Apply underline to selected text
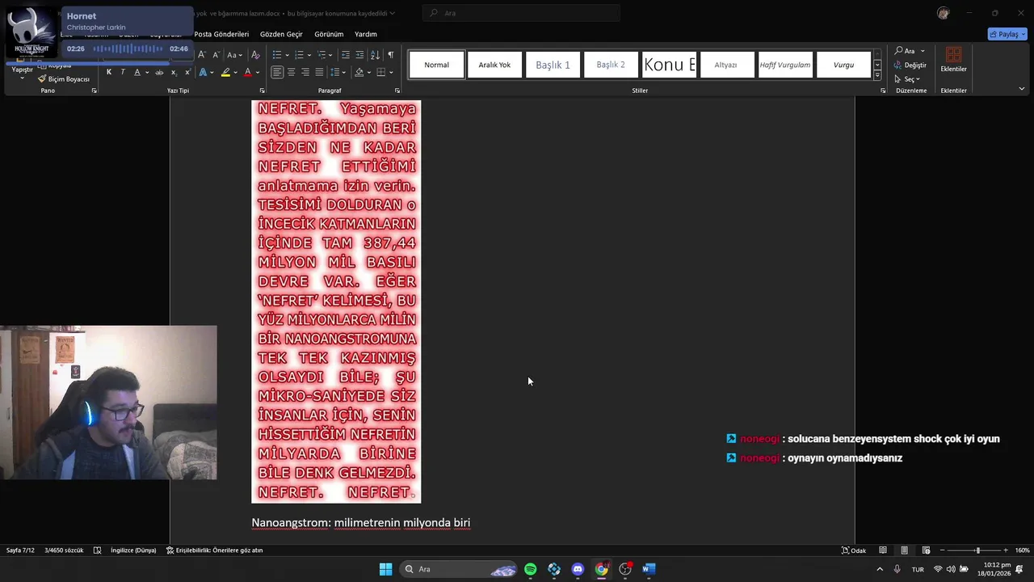The height and width of the screenshot is (582, 1034). pyautogui.click(x=137, y=72)
